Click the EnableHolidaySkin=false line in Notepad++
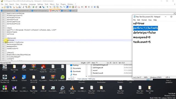 [x=19, y=55]
